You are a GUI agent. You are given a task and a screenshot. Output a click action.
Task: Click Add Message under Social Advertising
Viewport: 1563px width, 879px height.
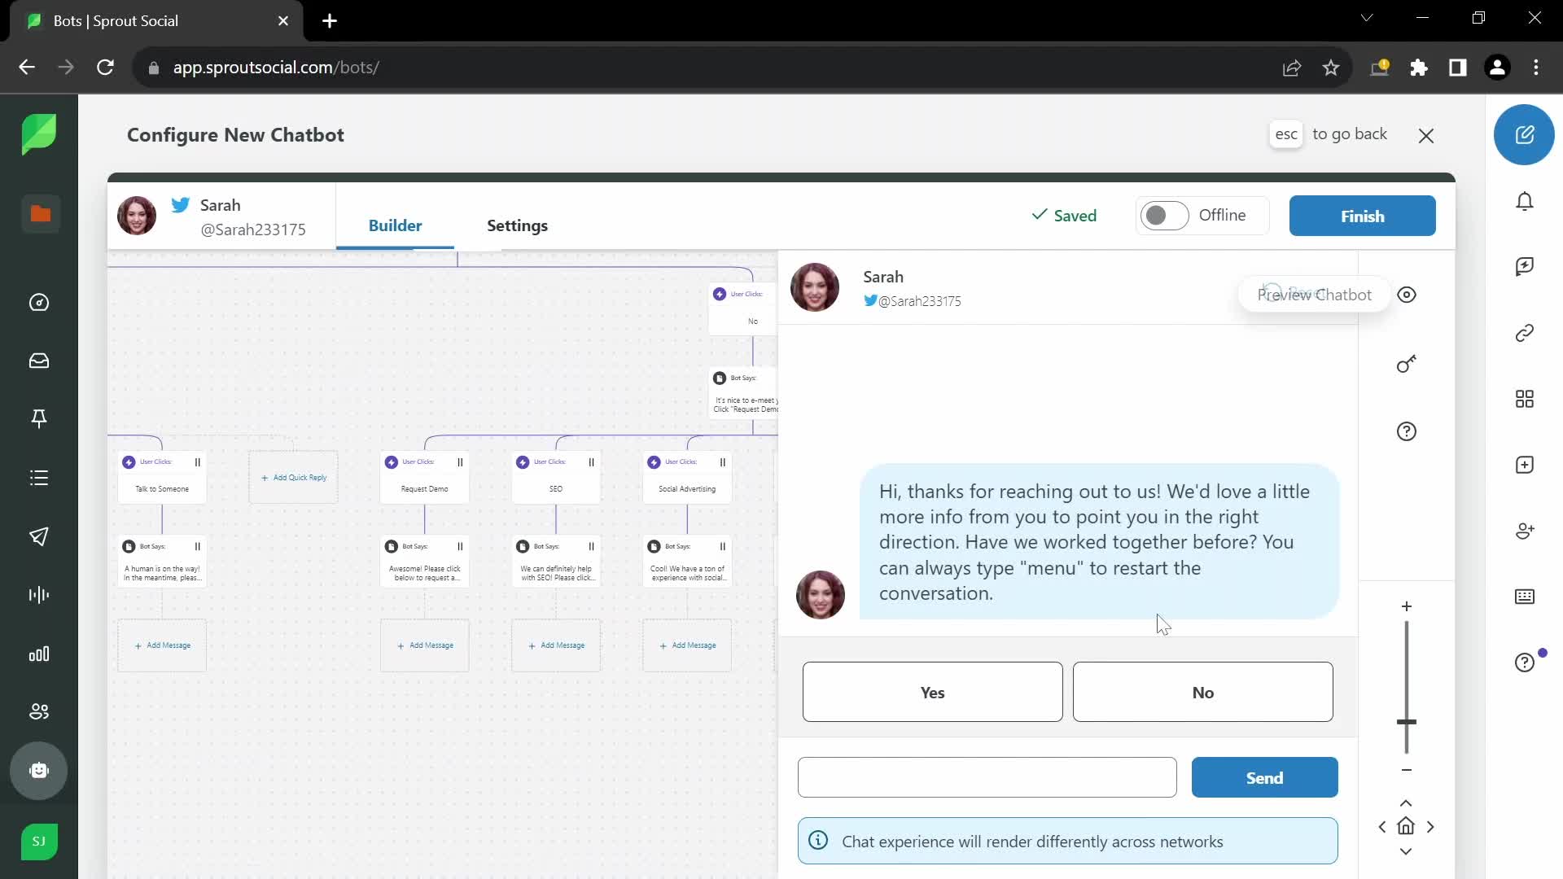pos(687,645)
